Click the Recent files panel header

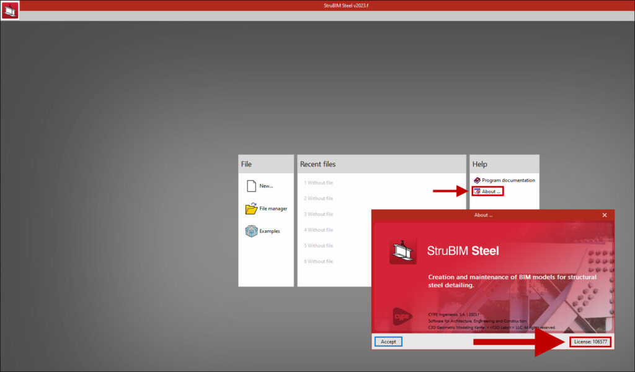[x=382, y=164]
